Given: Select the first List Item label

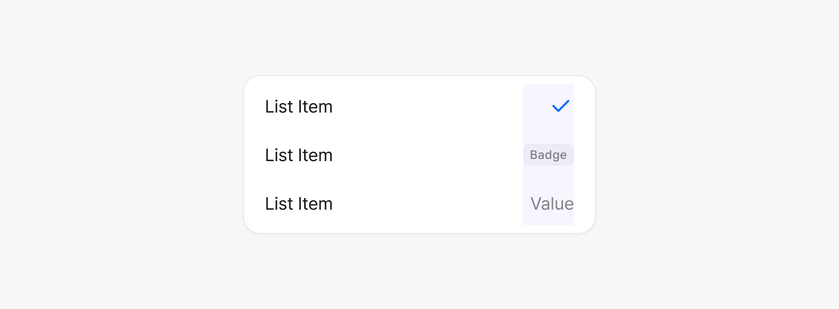Looking at the screenshot, I should coord(299,106).
